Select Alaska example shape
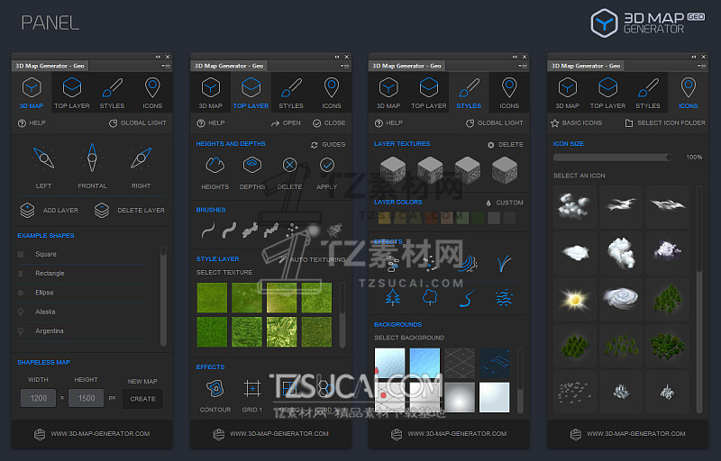This screenshot has width=721, height=461. click(83, 312)
